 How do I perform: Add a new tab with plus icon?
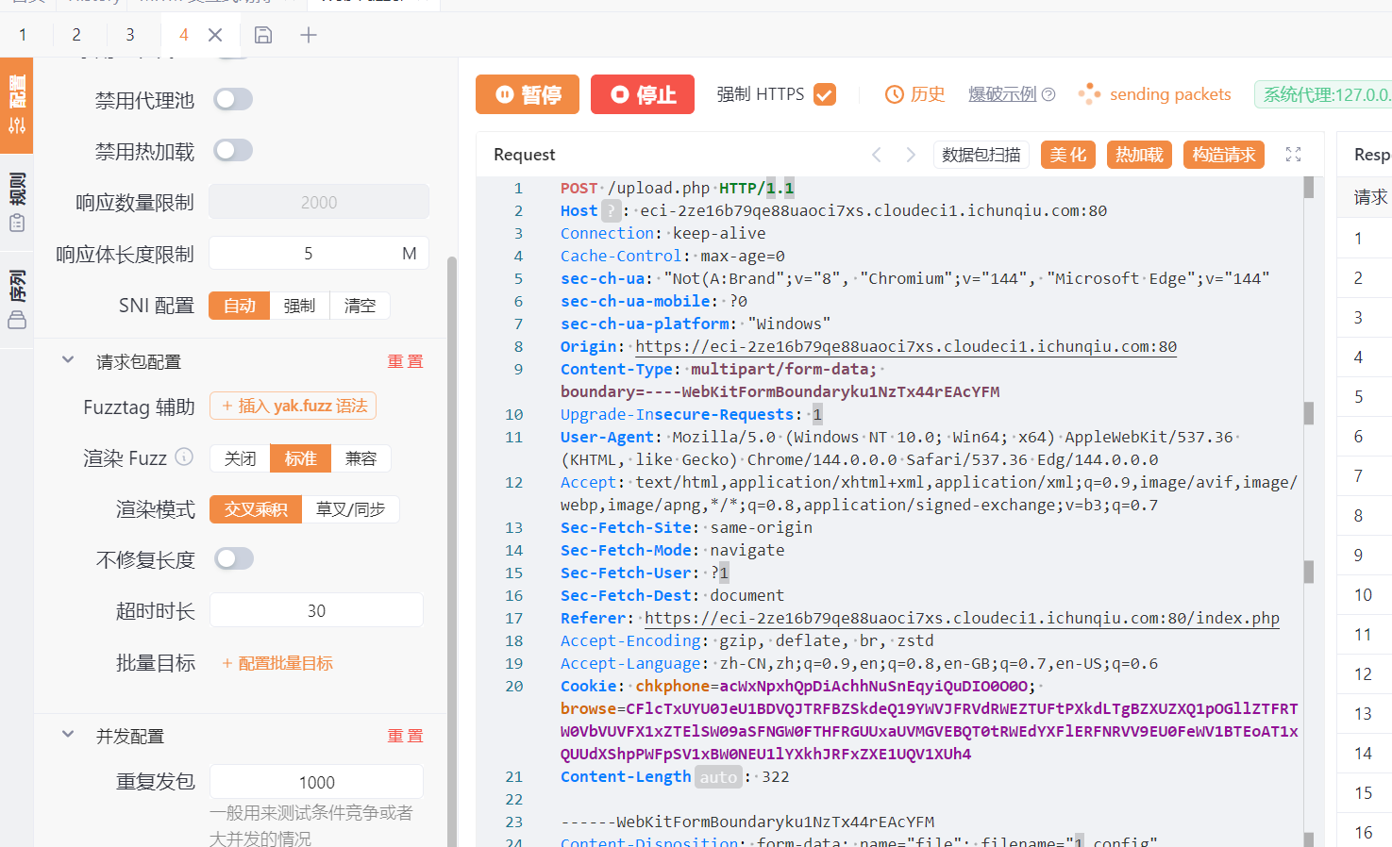[309, 35]
